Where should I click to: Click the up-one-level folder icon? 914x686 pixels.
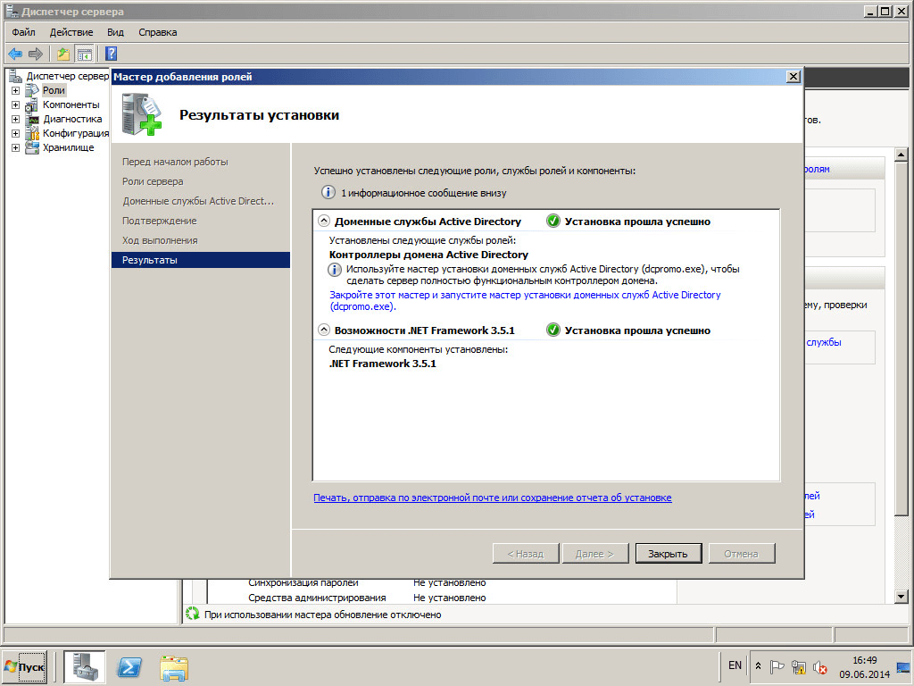(x=63, y=54)
